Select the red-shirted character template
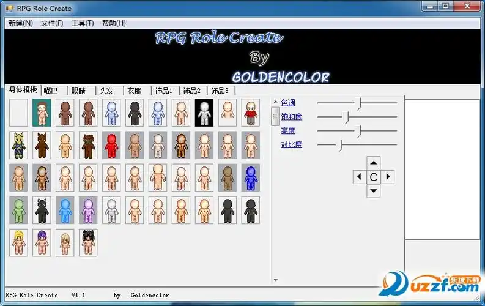Screen dimensions: 485x306 (x=251, y=113)
